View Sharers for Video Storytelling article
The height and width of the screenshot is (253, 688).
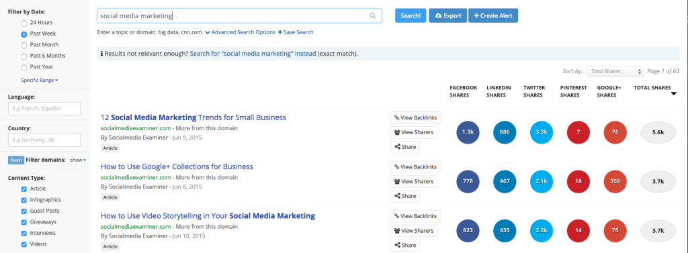[x=414, y=231]
